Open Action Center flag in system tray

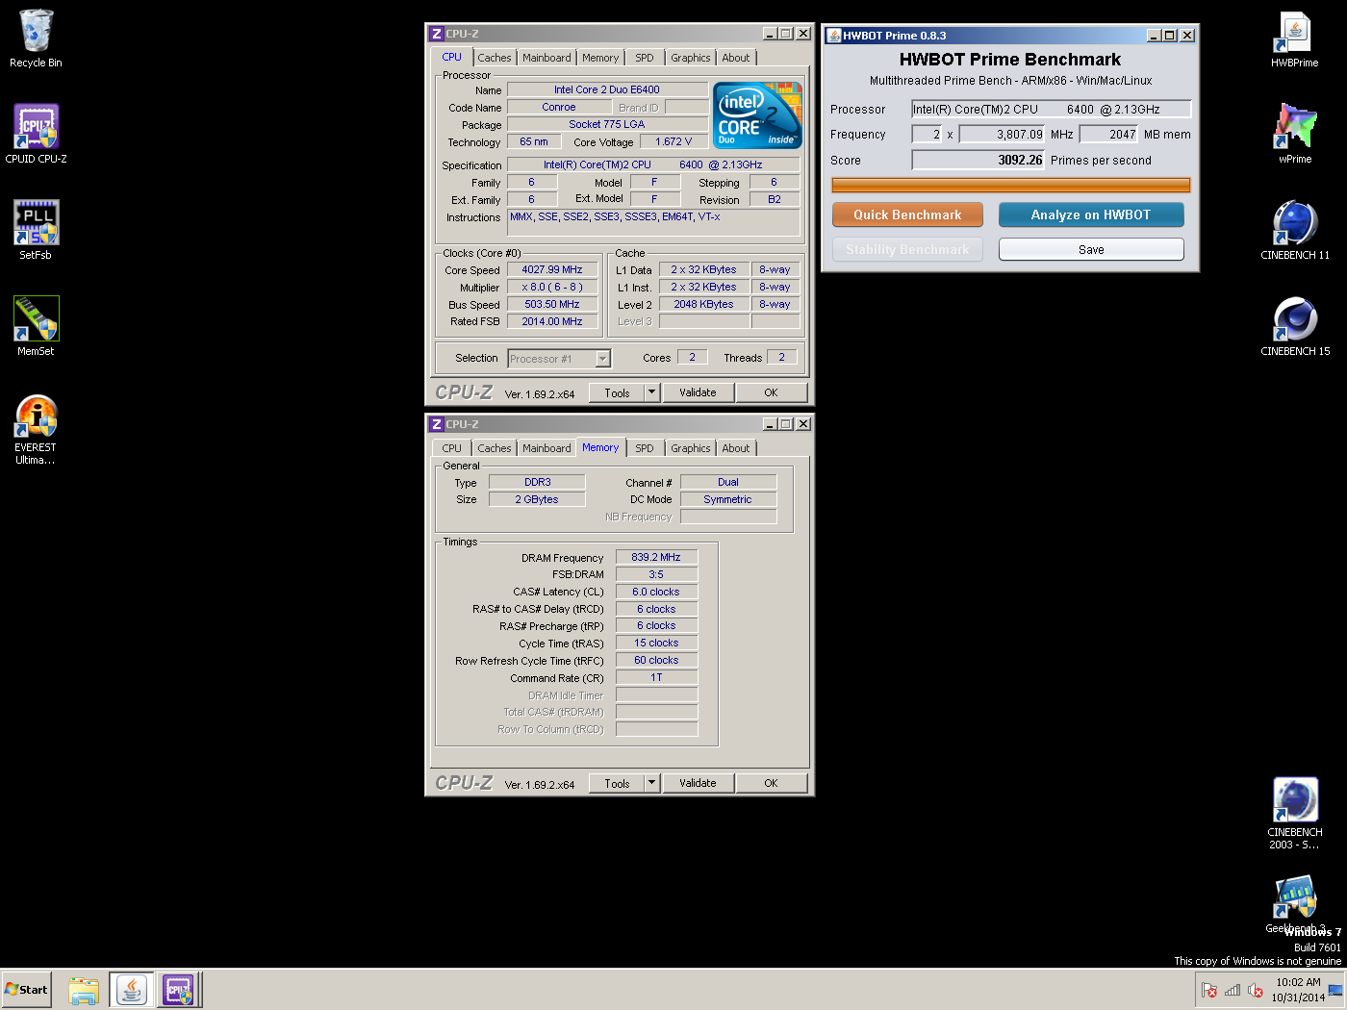[1209, 990]
